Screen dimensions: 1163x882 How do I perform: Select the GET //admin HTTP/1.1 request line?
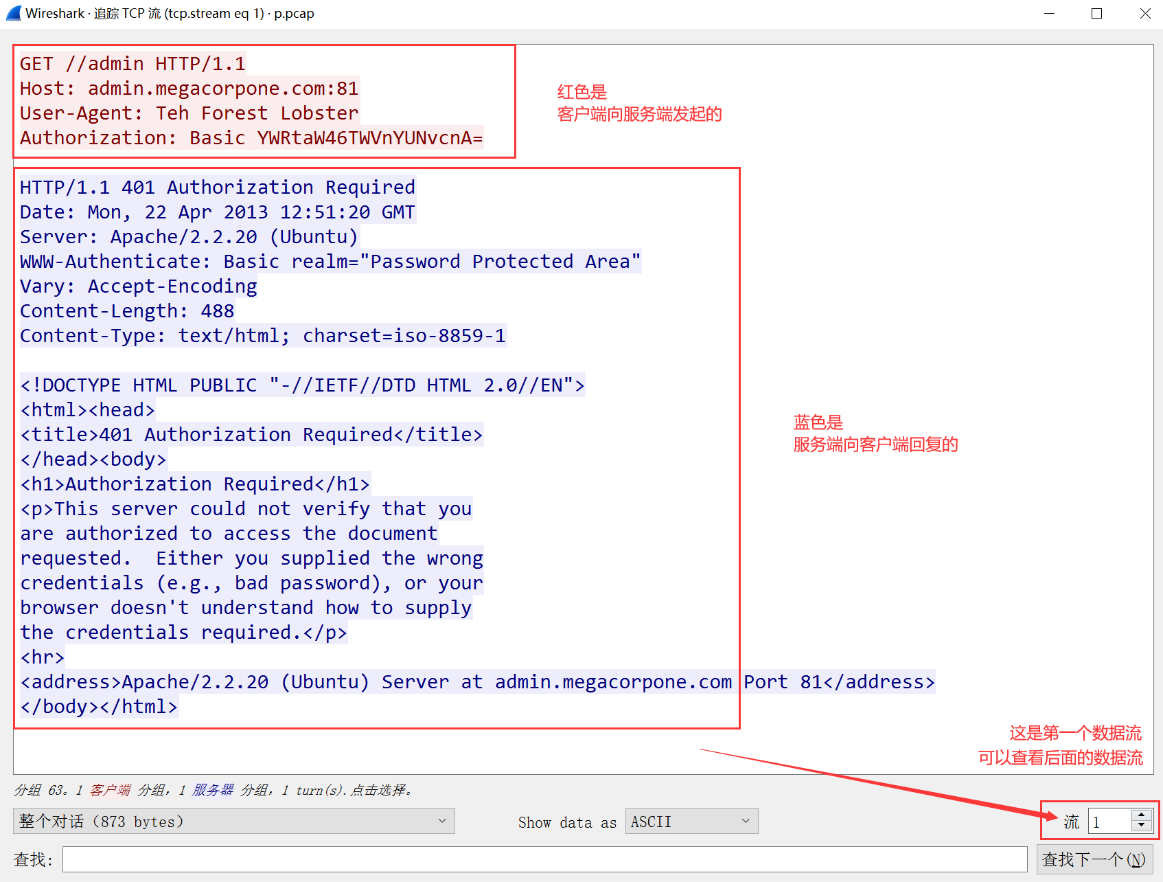[x=133, y=64]
